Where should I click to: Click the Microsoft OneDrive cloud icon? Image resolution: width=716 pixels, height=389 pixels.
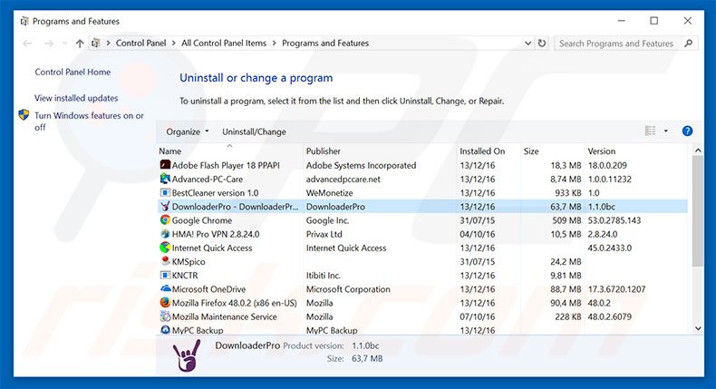pos(165,289)
